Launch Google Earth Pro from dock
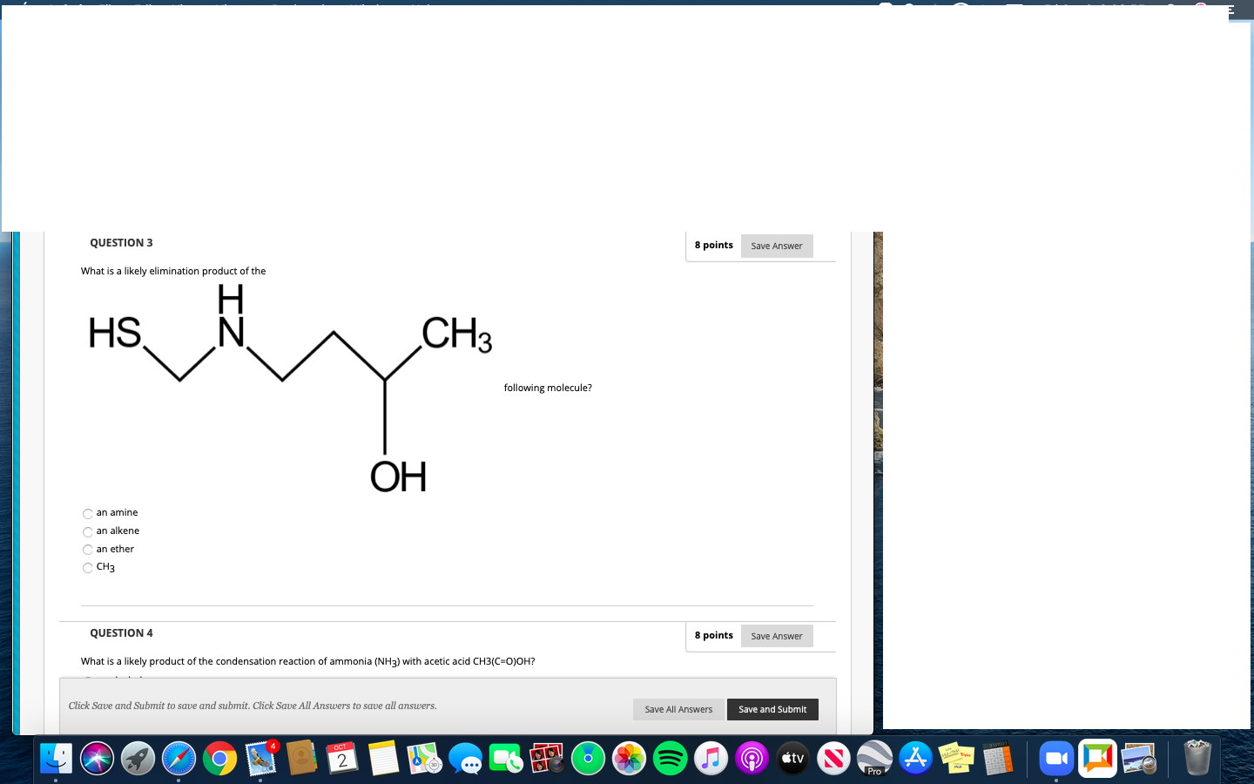 874,759
